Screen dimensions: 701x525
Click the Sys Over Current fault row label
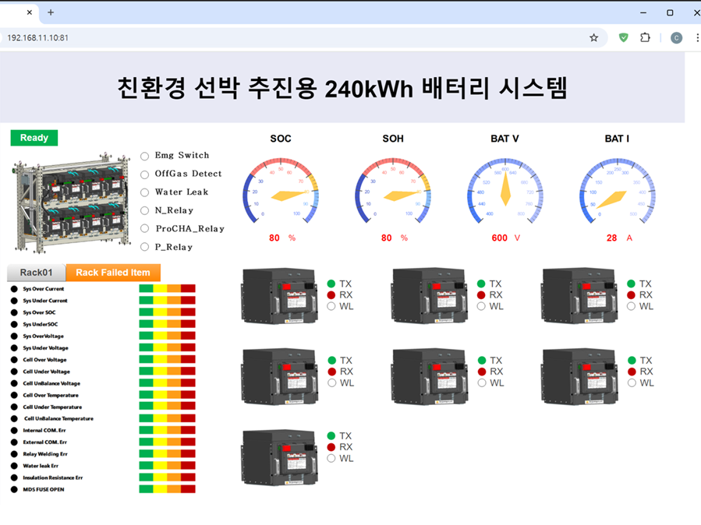[44, 289]
